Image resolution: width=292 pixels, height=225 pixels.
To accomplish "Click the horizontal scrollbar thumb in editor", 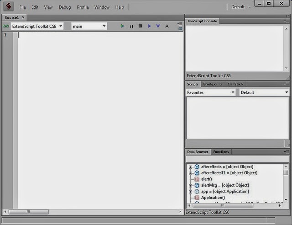I will click(x=29, y=212).
